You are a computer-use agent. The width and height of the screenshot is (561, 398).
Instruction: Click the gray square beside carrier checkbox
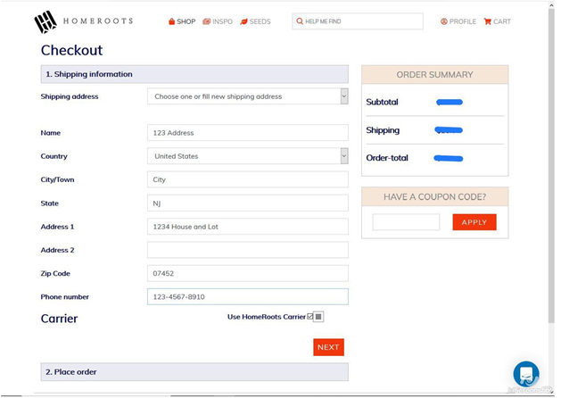pyautogui.click(x=318, y=317)
